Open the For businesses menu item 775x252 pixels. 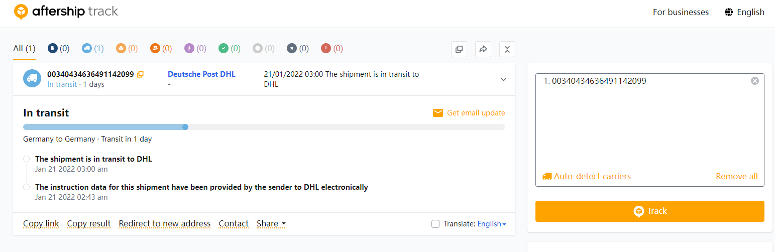(681, 12)
